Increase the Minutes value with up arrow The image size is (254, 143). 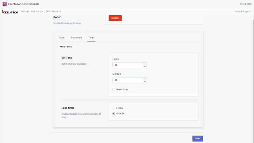(x=145, y=79)
